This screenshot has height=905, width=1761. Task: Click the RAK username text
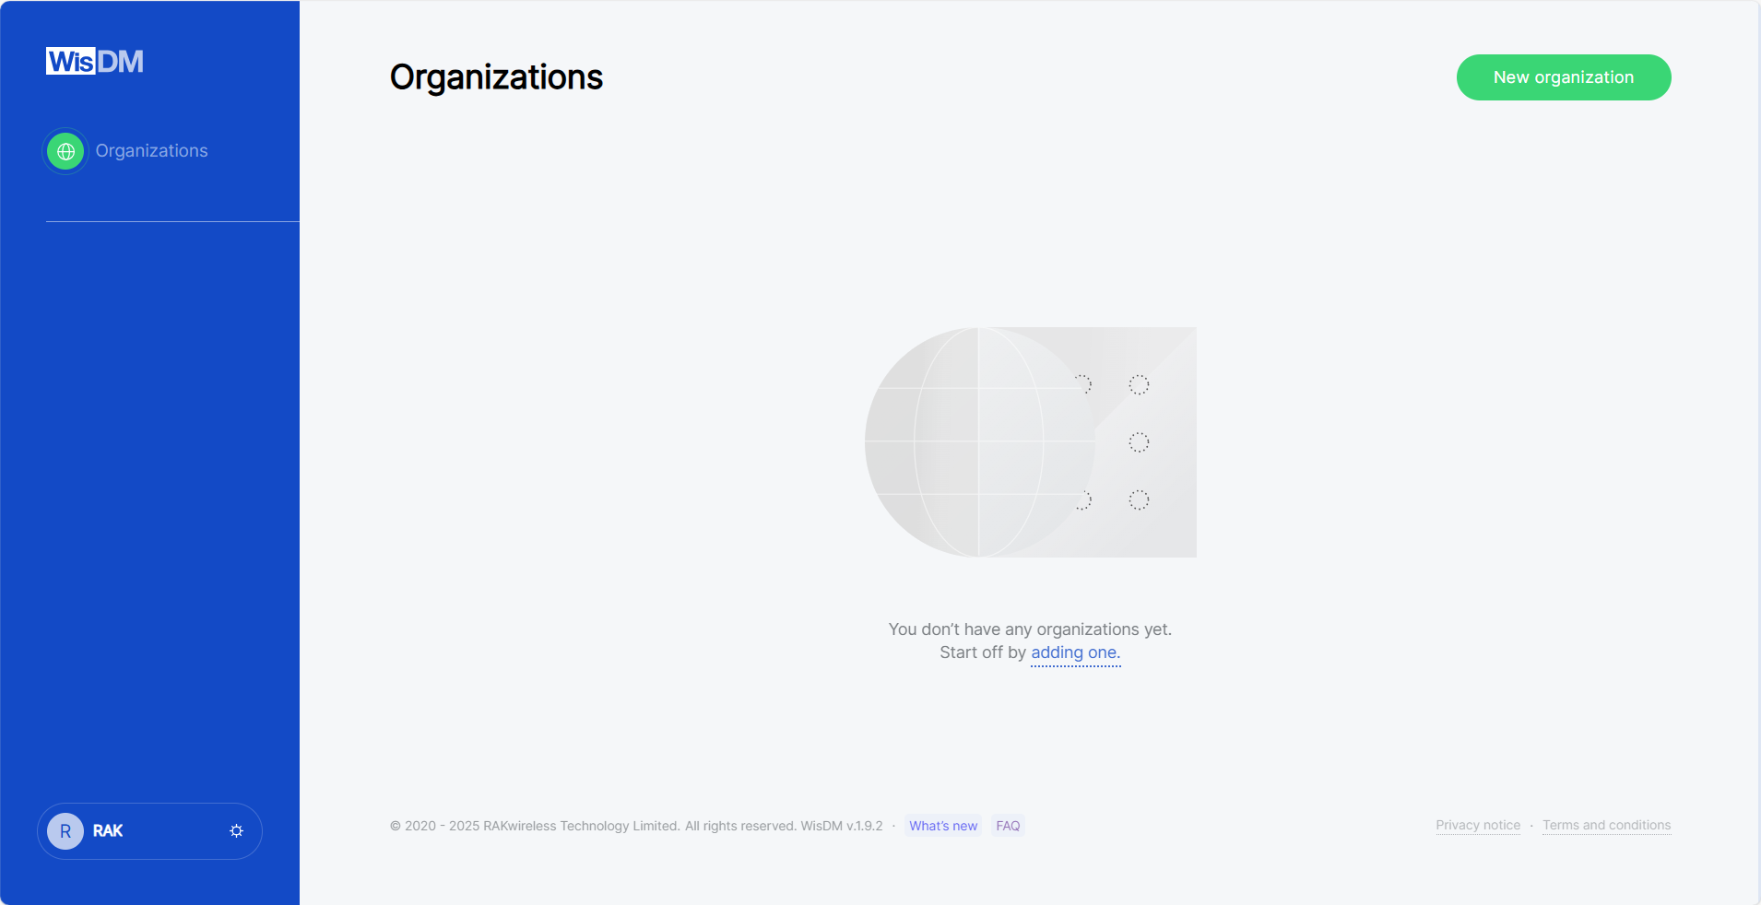pyautogui.click(x=108, y=830)
